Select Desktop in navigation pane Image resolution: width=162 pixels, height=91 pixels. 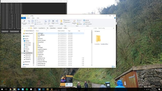(27, 41)
